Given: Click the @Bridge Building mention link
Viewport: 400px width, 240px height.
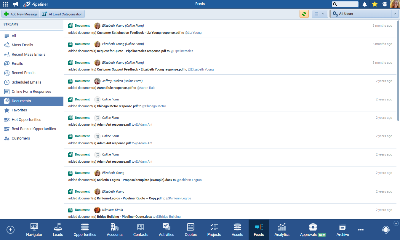Looking at the screenshot, I should [169, 217].
